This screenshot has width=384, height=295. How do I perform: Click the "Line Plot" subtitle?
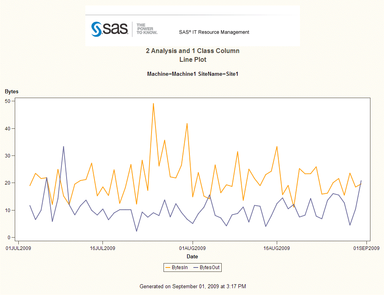(193, 60)
